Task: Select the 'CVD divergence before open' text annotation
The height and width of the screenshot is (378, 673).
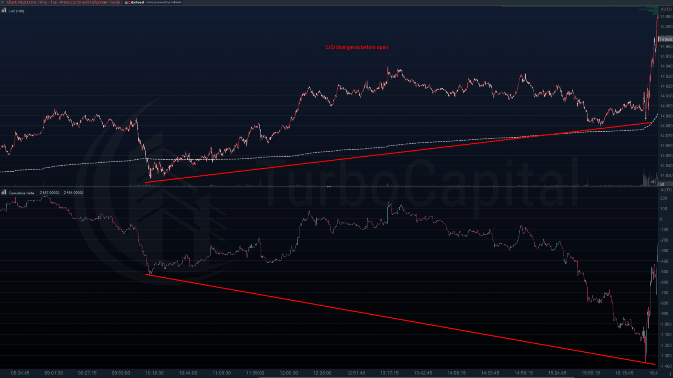Action: pos(357,47)
